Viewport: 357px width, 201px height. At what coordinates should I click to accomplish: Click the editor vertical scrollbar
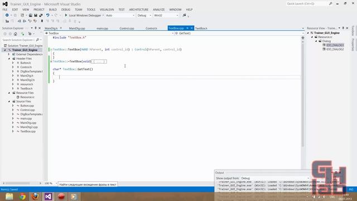[x=303, y=94]
